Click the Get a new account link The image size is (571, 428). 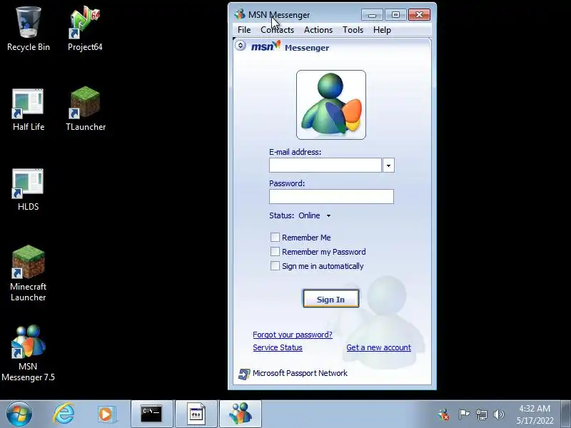[379, 347]
